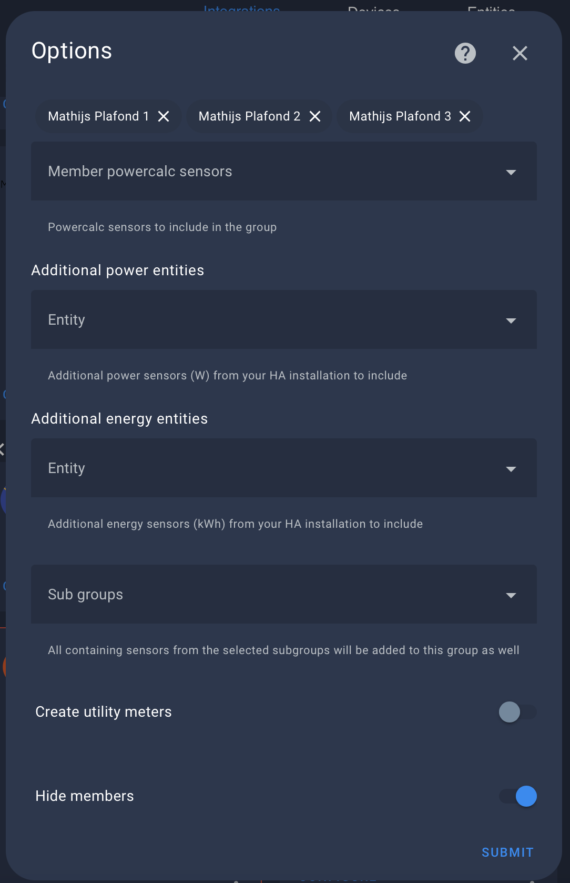
Task: Click the Member powercalc sensors dropdown arrow
Action: tap(512, 172)
